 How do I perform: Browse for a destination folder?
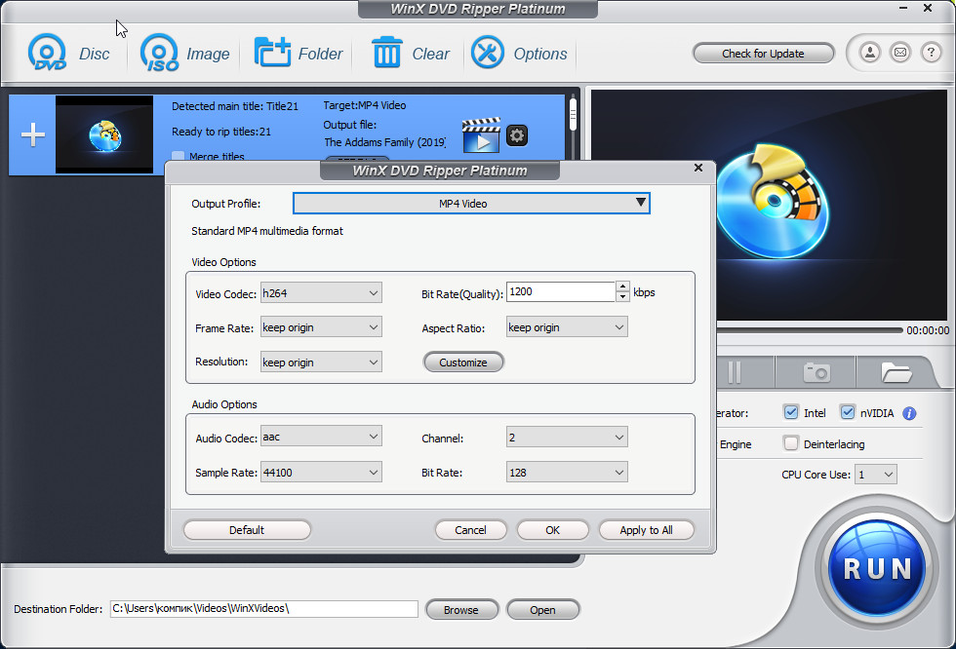pos(461,609)
